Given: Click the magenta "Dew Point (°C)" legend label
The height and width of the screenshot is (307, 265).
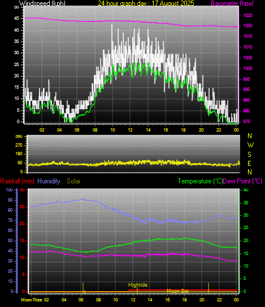Looking at the screenshot, I should point(242,181).
